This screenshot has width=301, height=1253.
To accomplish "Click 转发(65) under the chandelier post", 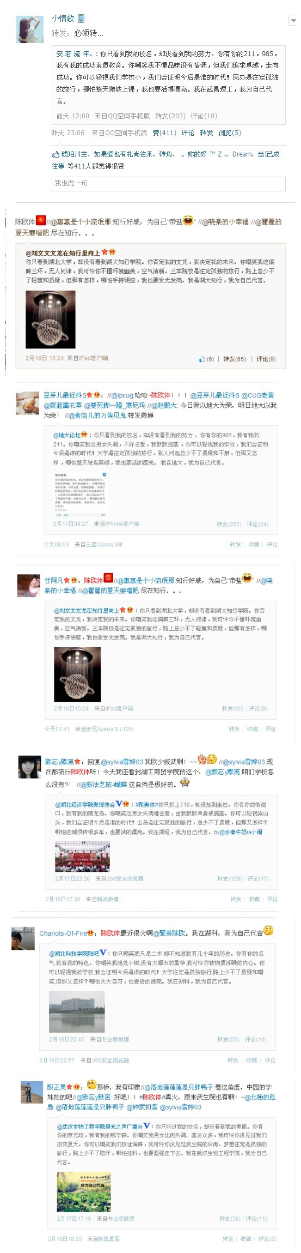I will [234, 359].
